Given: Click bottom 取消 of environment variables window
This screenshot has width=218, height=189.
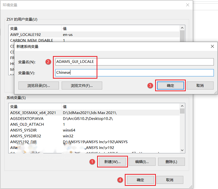Looking at the screenshot, I should coord(170,180).
